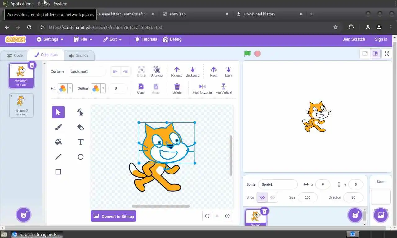Image resolution: width=397 pixels, height=238 pixels.
Task: Select the arrow Select tool
Action: (x=58, y=112)
